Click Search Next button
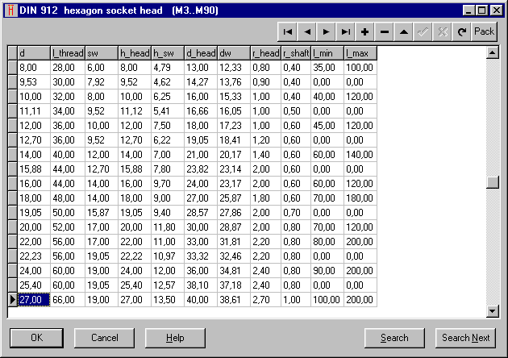The image size is (508, 358). (x=465, y=338)
